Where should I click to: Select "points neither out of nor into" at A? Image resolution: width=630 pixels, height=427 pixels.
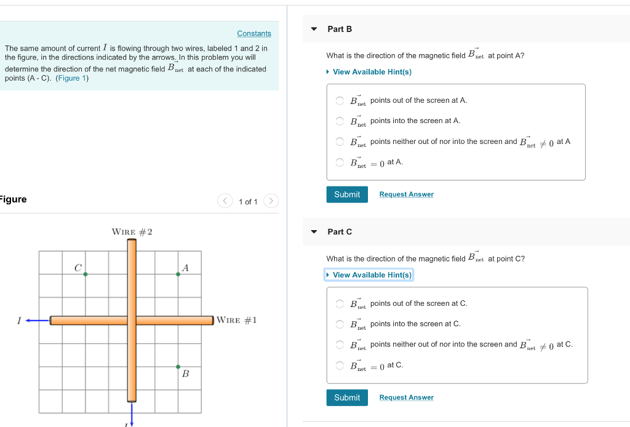(x=339, y=142)
